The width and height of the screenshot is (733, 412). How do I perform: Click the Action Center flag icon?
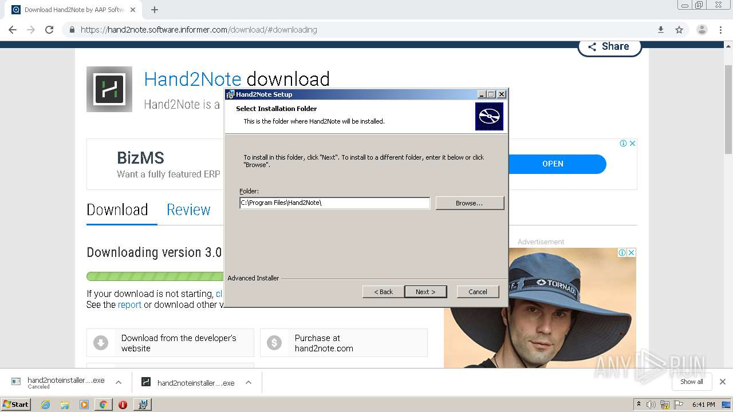(679, 405)
